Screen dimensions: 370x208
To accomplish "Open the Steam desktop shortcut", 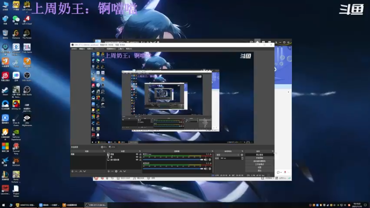I will tap(5, 91).
